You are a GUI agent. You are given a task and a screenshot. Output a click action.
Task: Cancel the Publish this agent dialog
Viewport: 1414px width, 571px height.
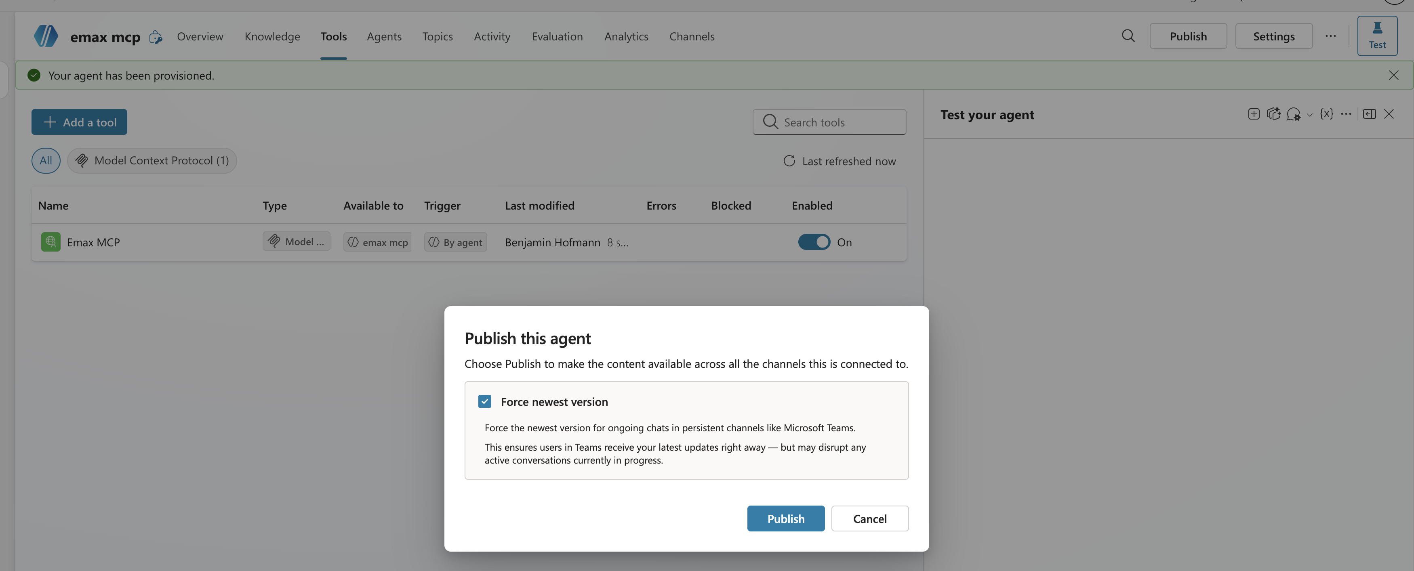[x=869, y=519]
